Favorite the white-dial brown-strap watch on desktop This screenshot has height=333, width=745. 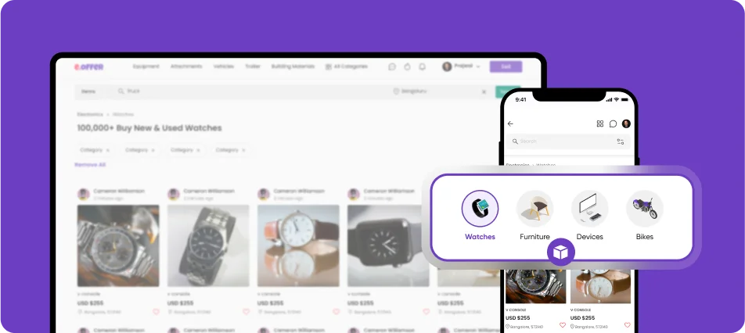337,312
